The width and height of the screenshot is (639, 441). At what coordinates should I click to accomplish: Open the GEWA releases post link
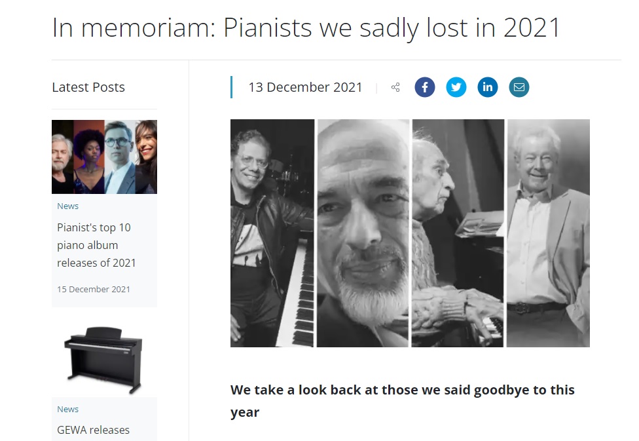(94, 430)
